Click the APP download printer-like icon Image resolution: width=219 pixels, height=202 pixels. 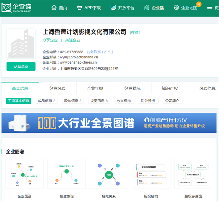tap(79, 7)
